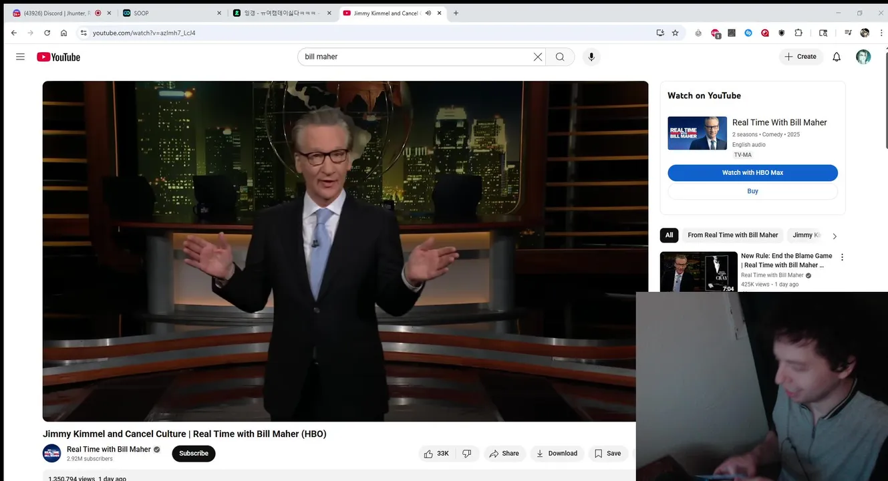Open the Real Time show poster thumbnail
The height and width of the screenshot is (481, 888).
(697, 133)
